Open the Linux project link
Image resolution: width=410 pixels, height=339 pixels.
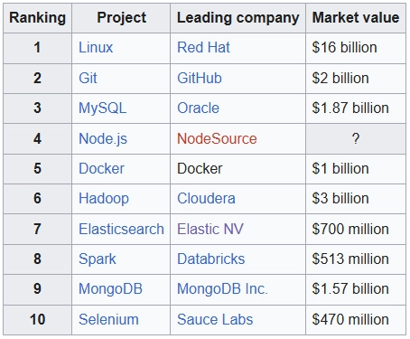[x=96, y=48]
